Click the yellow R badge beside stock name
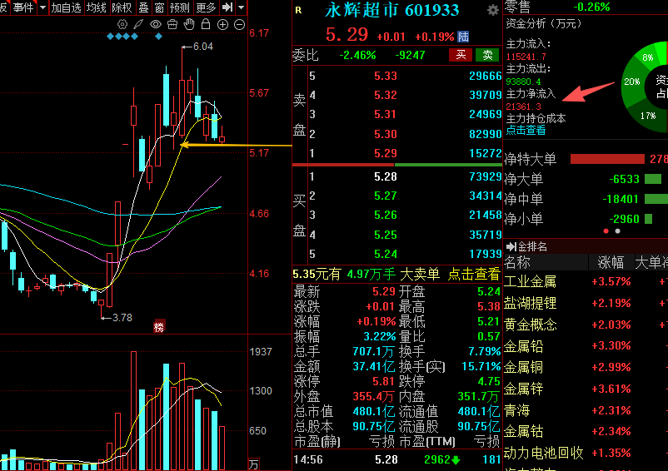The height and width of the screenshot is (471, 668). [x=298, y=10]
